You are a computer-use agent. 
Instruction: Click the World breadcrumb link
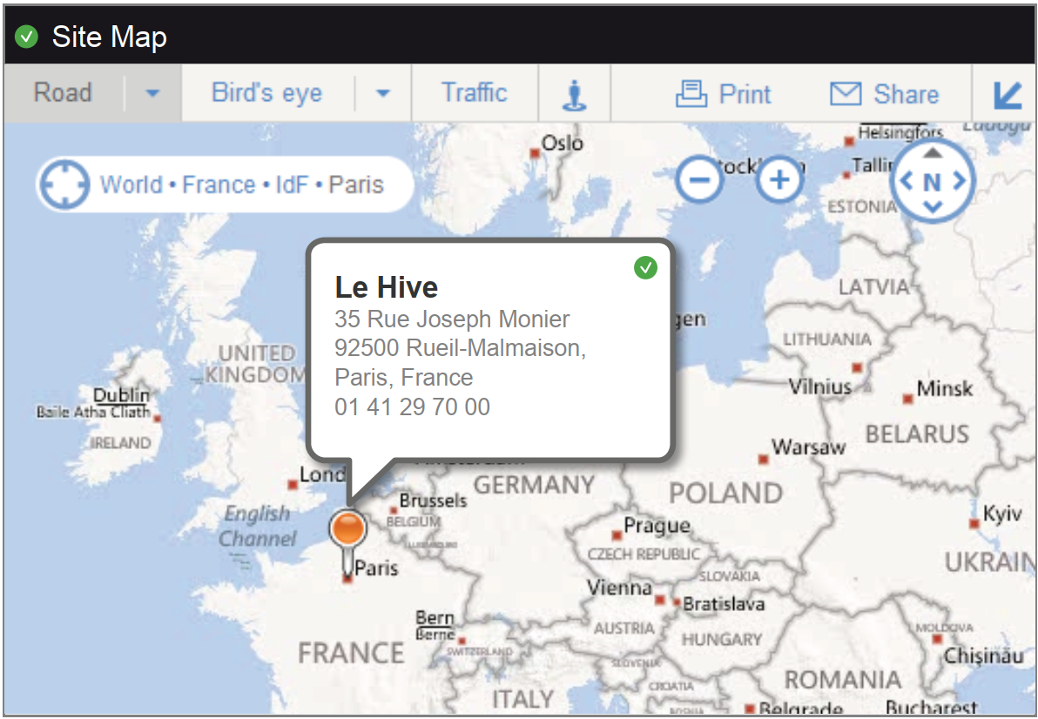pyautogui.click(x=131, y=185)
